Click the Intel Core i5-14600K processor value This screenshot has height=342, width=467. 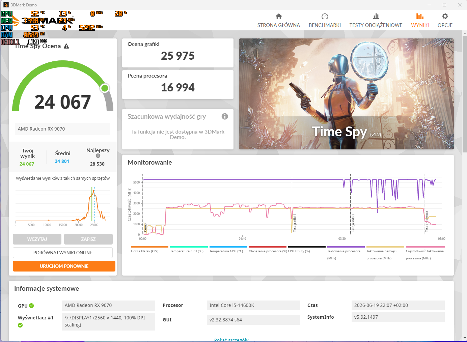253,305
